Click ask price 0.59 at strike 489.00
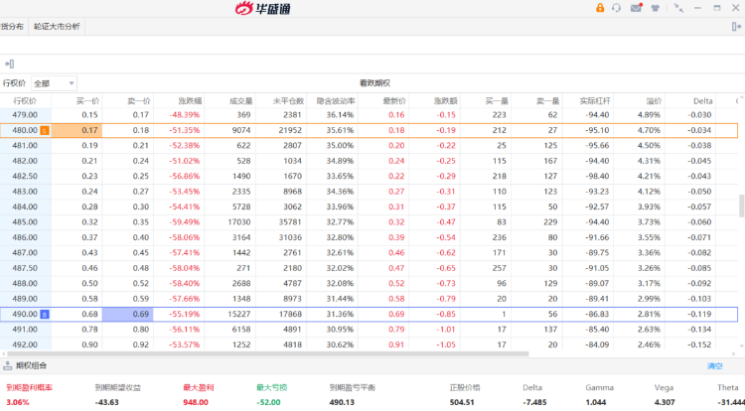Image resolution: width=745 pixels, height=411 pixels. pos(141,299)
